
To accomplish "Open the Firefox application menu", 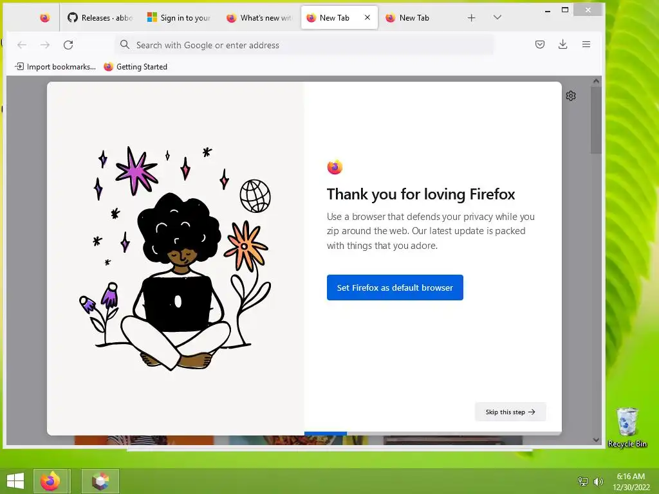I will pyautogui.click(x=586, y=44).
